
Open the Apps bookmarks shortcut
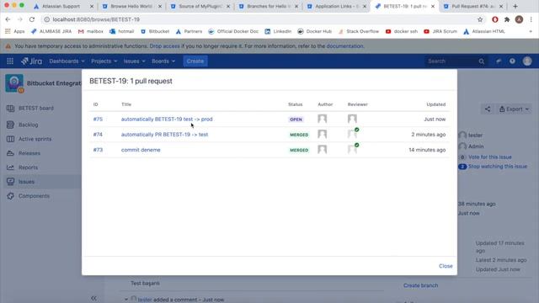15,31
